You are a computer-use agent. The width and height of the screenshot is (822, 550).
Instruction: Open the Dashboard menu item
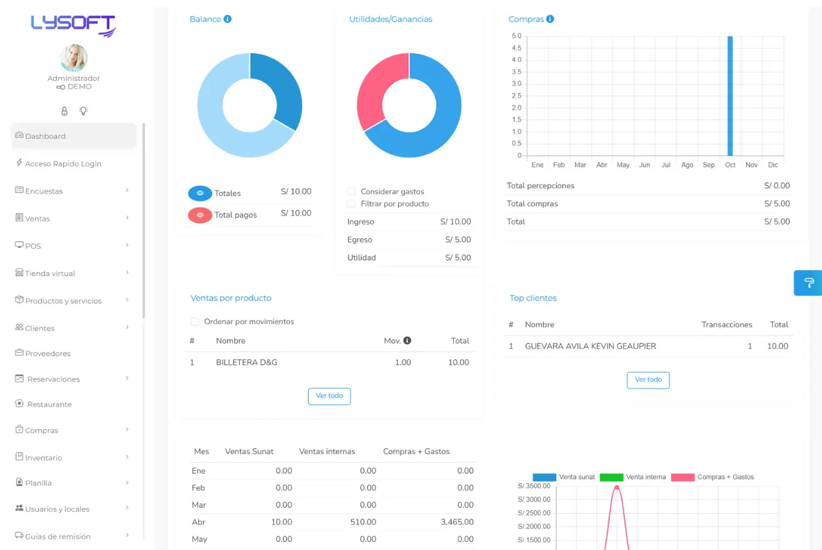tap(73, 136)
